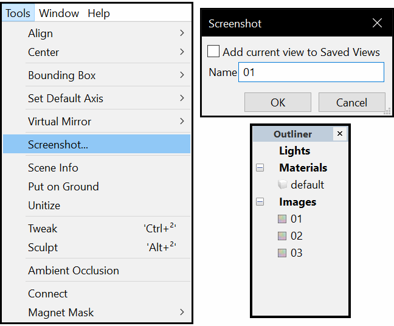Click the image icon beside 01
Image resolution: width=394 pixels, height=326 pixels.
click(x=282, y=219)
